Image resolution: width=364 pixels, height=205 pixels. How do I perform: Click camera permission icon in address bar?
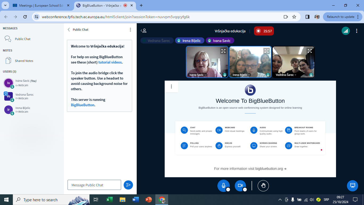click(286, 17)
